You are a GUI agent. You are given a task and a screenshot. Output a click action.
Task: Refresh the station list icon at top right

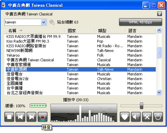pyautogui.click(x=160, y=14)
